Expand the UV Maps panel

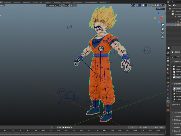(176, 113)
